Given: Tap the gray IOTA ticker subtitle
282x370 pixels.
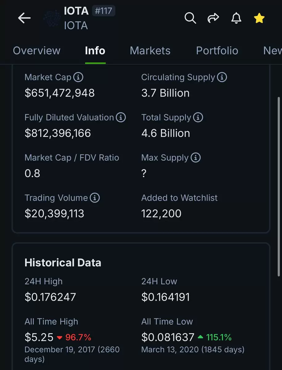Looking at the screenshot, I should pyautogui.click(x=76, y=25).
